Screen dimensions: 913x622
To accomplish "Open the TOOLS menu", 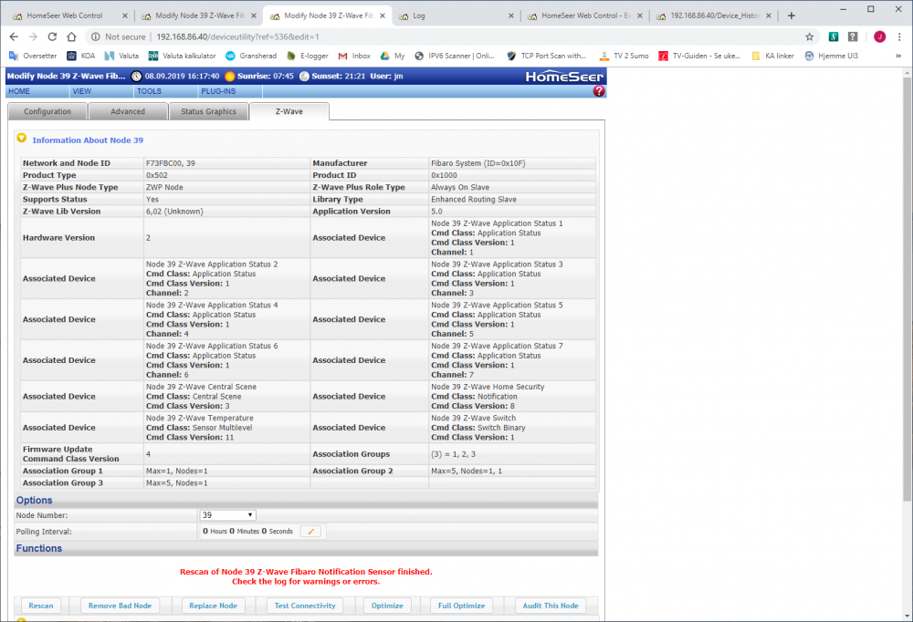I will pos(149,91).
